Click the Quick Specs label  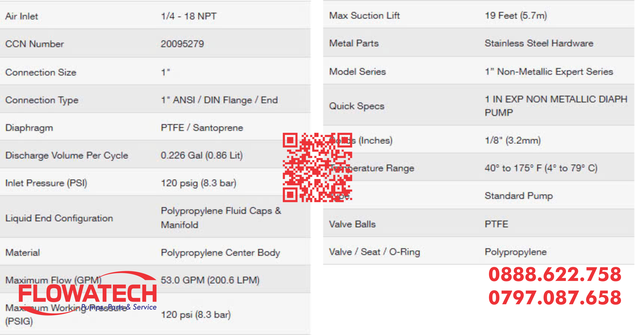[357, 106]
